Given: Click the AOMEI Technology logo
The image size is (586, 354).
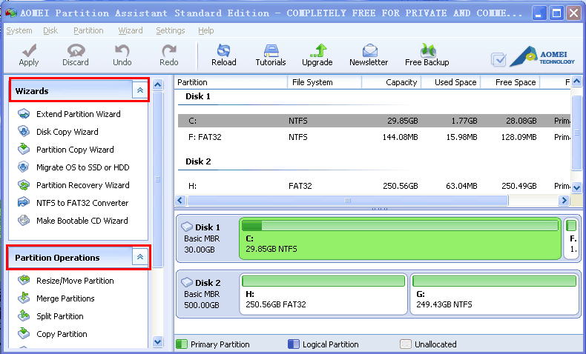Looking at the screenshot, I should pyautogui.click(x=542, y=57).
